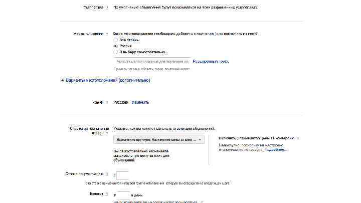
Task: Click help icon next to 'Бюджет'
Action: (107, 194)
